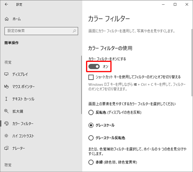The width and height of the screenshot is (193, 172).
Task: Select the 拡大鏡 magnifier icon
Action: coord(6,111)
